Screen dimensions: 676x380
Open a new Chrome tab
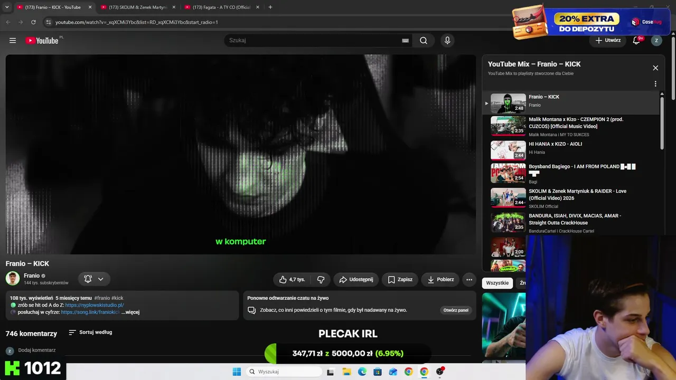tap(270, 7)
